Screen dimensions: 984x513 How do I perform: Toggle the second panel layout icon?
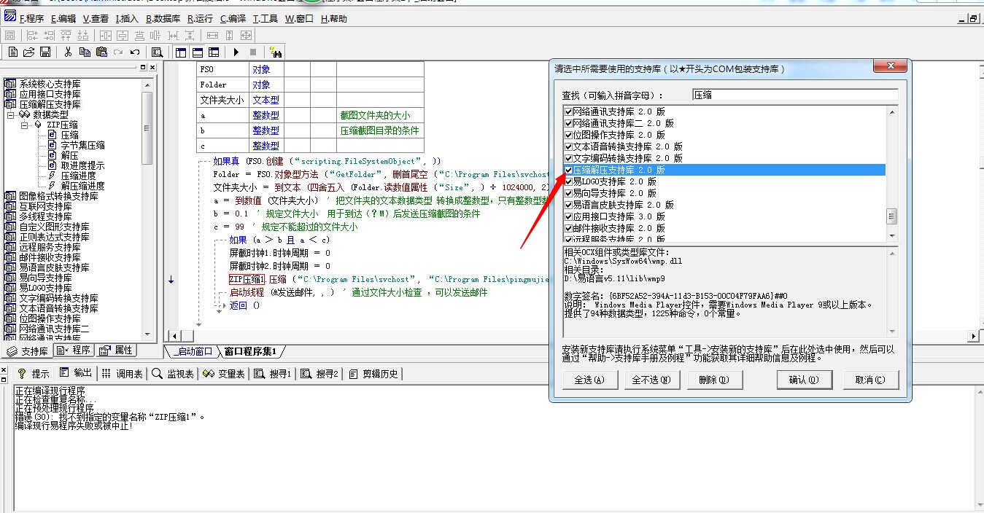197,52
